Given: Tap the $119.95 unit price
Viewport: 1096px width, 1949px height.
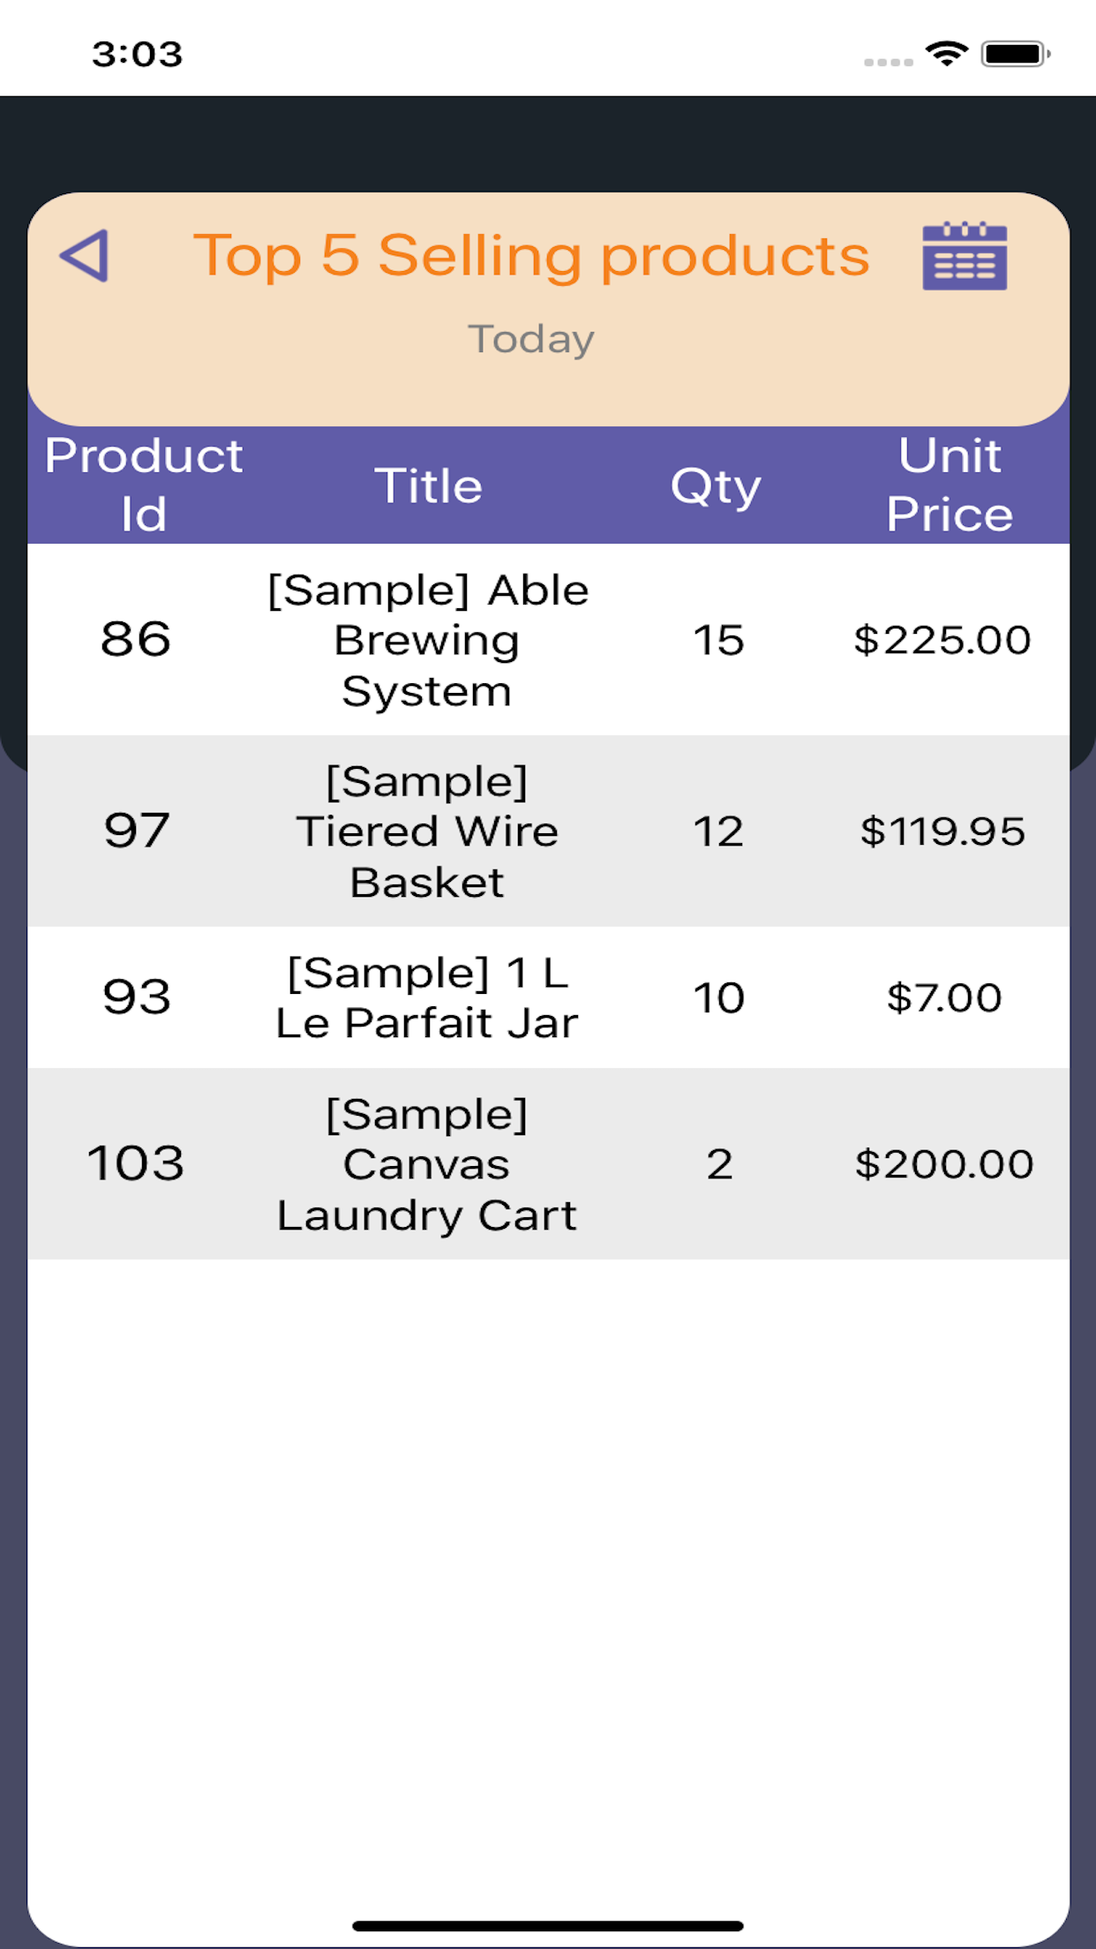Looking at the screenshot, I should coord(942,832).
